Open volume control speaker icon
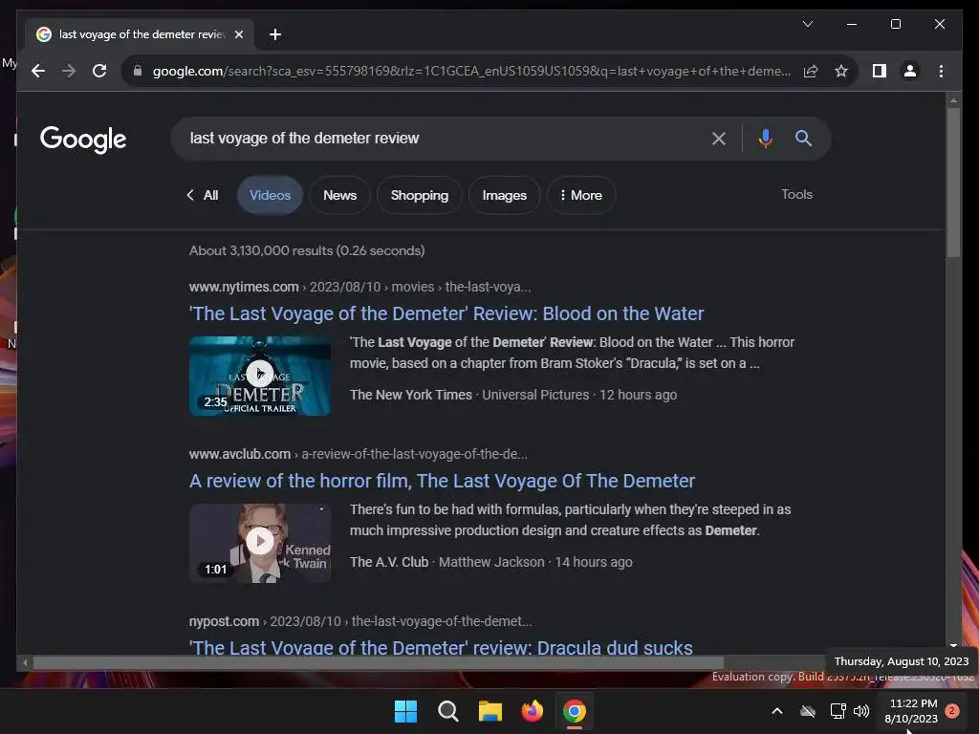979x734 pixels. pyautogui.click(x=861, y=711)
